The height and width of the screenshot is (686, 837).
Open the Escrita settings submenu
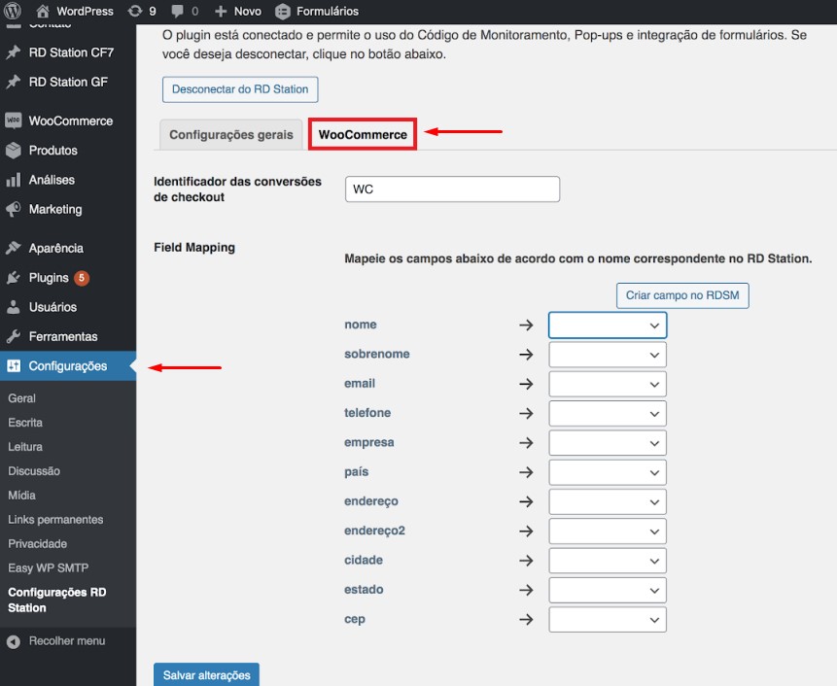25,423
